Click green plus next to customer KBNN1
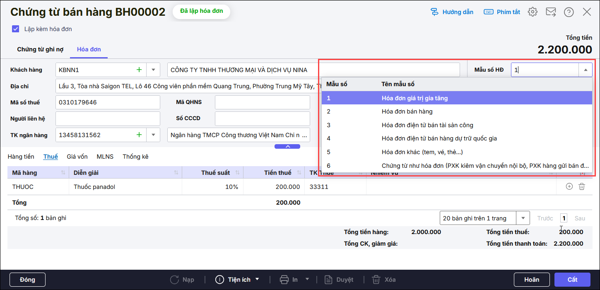The image size is (600, 290). pyautogui.click(x=139, y=70)
